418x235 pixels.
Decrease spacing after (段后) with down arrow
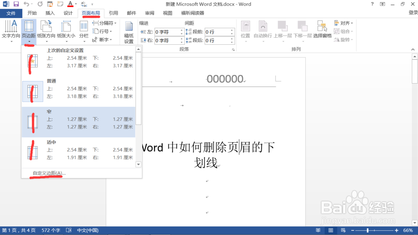tap(232, 42)
